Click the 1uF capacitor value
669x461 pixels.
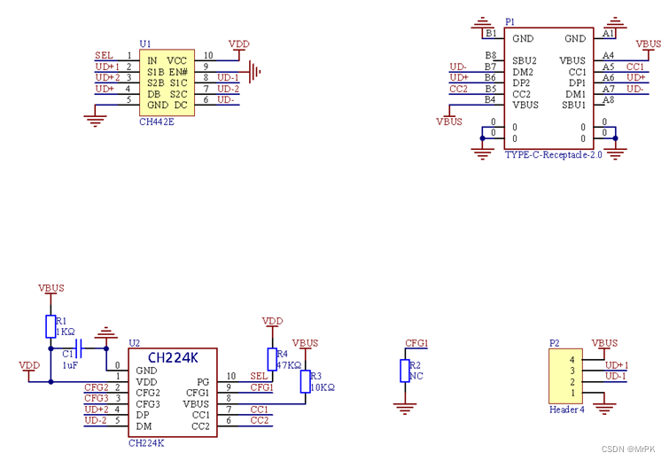click(70, 365)
